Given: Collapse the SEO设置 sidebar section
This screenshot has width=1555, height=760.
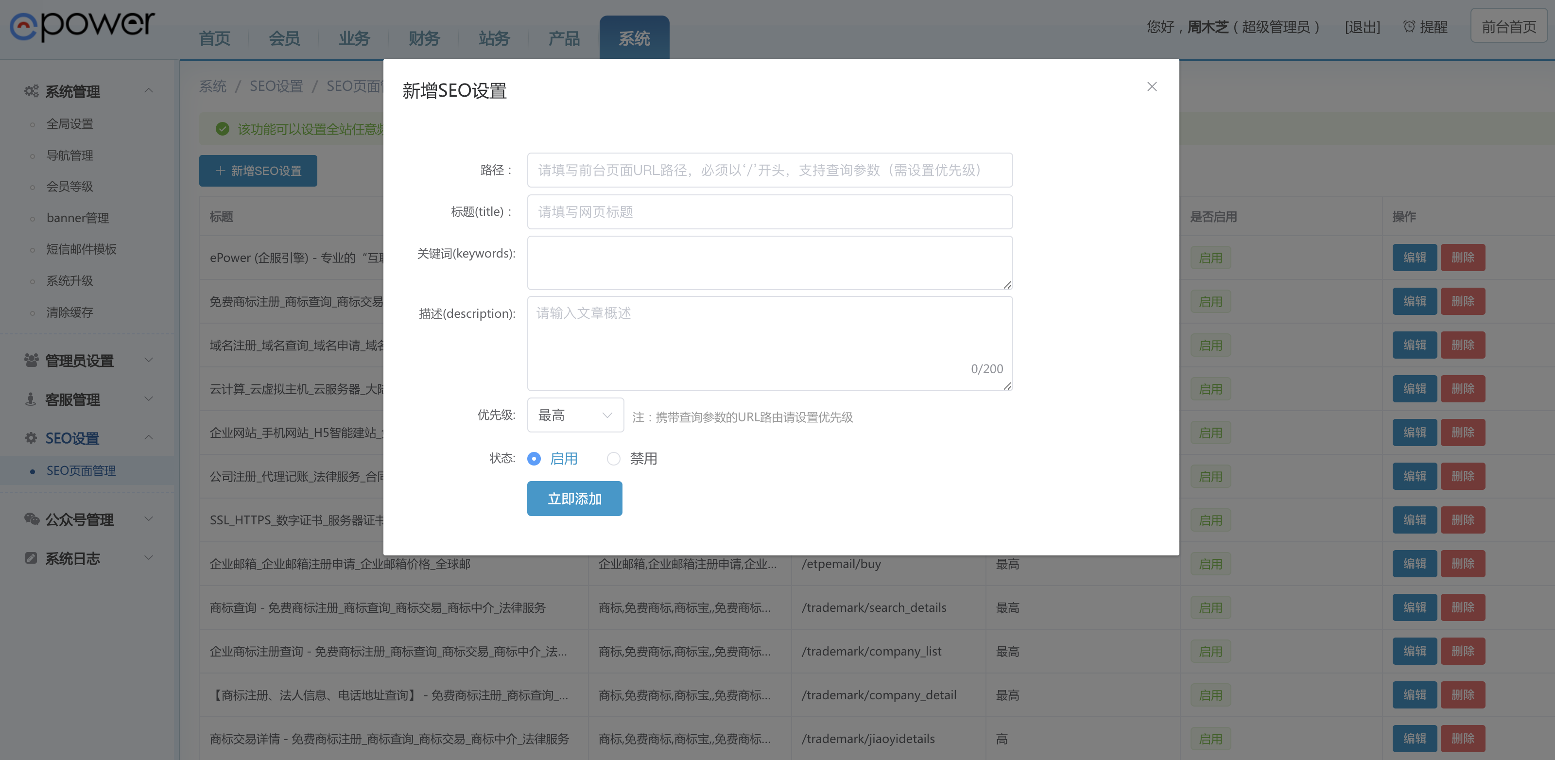Looking at the screenshot, I should pyautogui.click(x=149, y=437).
